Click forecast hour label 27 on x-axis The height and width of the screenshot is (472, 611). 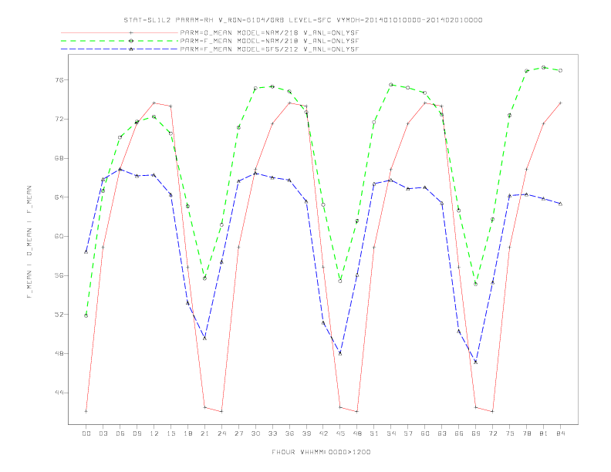point(238,433)
